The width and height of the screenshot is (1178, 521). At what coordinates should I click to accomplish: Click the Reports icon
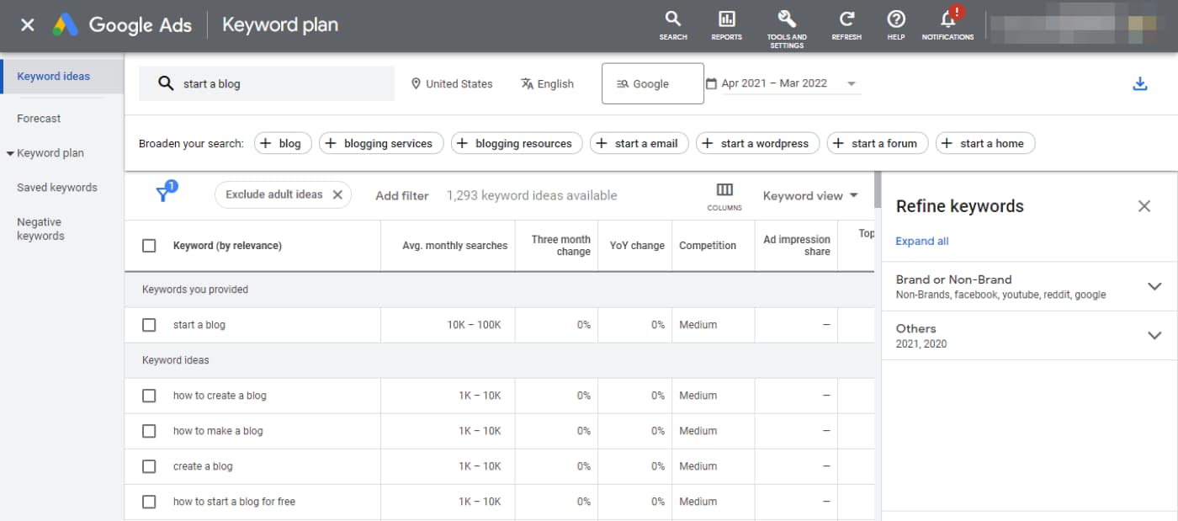(726, 24)
